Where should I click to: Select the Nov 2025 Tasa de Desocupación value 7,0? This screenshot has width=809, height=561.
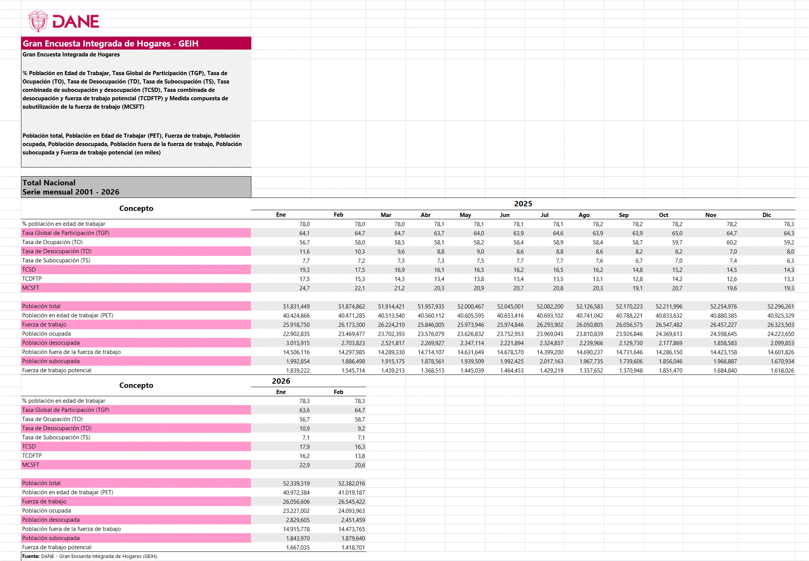pyautogui.click(x=733, y=252)
